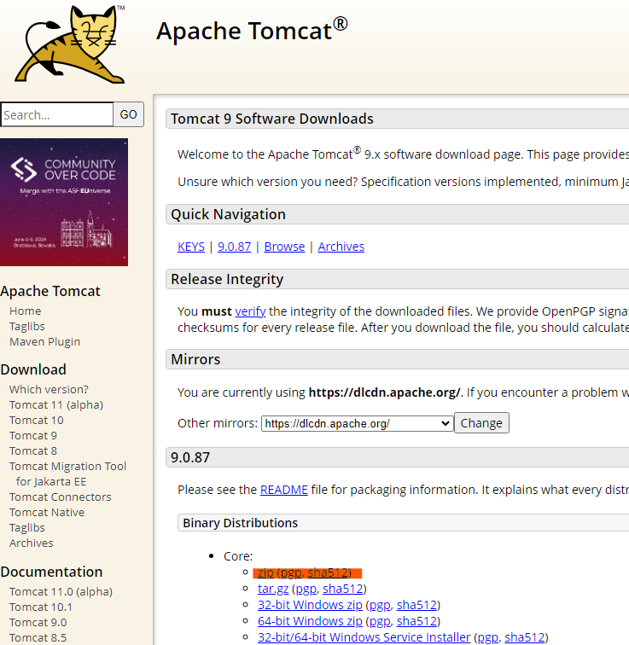The width and height of the screenshot is (629, 645).
Task: Open the Maven Plugin link
Action: [45, 342]
